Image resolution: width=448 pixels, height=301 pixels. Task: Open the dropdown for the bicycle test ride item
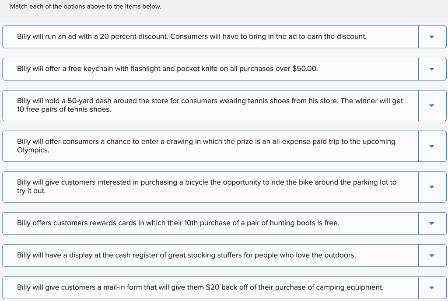tap(432, 187)
